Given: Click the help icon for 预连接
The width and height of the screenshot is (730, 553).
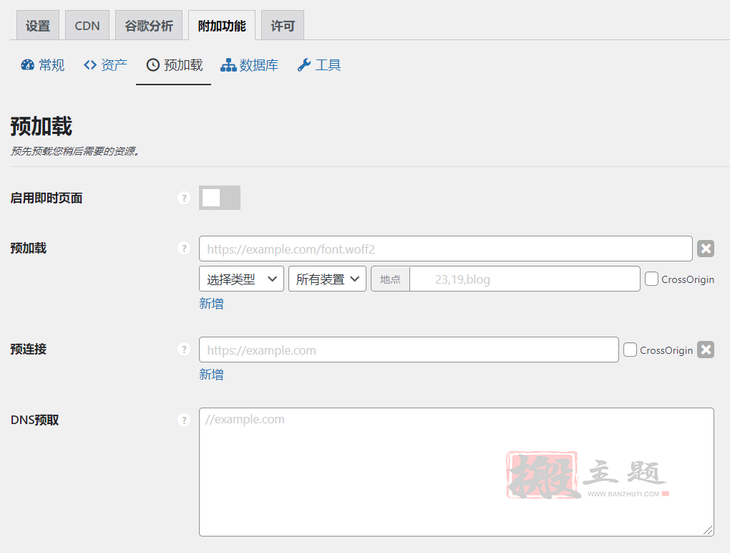Looking at the screenshot, I should 184,350.
